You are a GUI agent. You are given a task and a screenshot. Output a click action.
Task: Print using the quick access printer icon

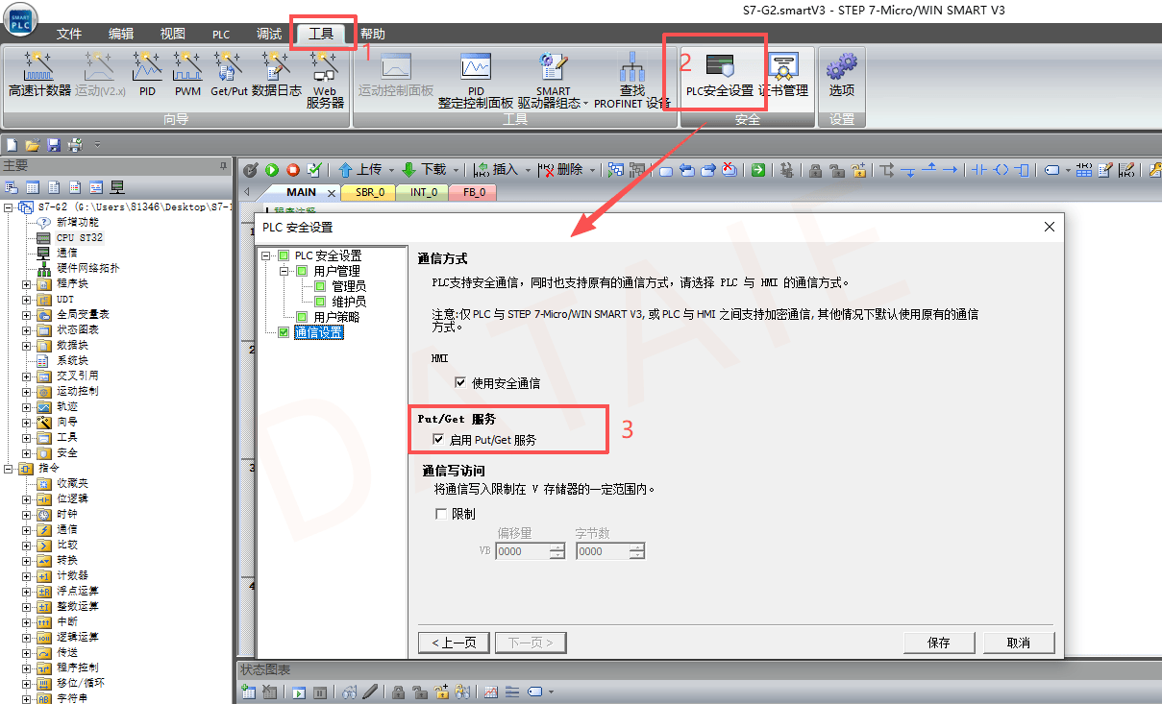(75, 145)
